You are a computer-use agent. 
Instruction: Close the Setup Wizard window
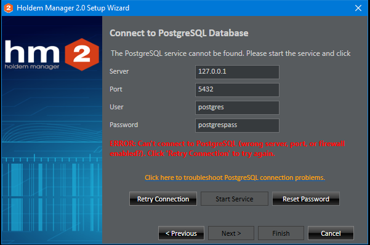point(358,8)
